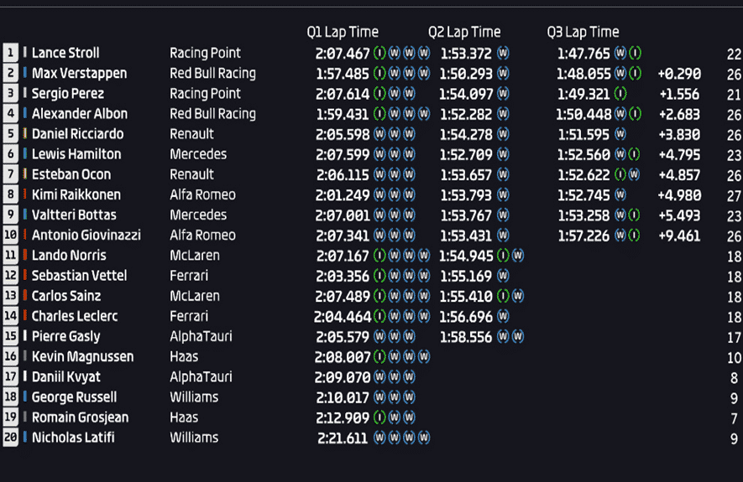Click the team colour bar next to Valtteri Bottas
The width and height of the screenshot is (743, 482).
click(24, 215)
